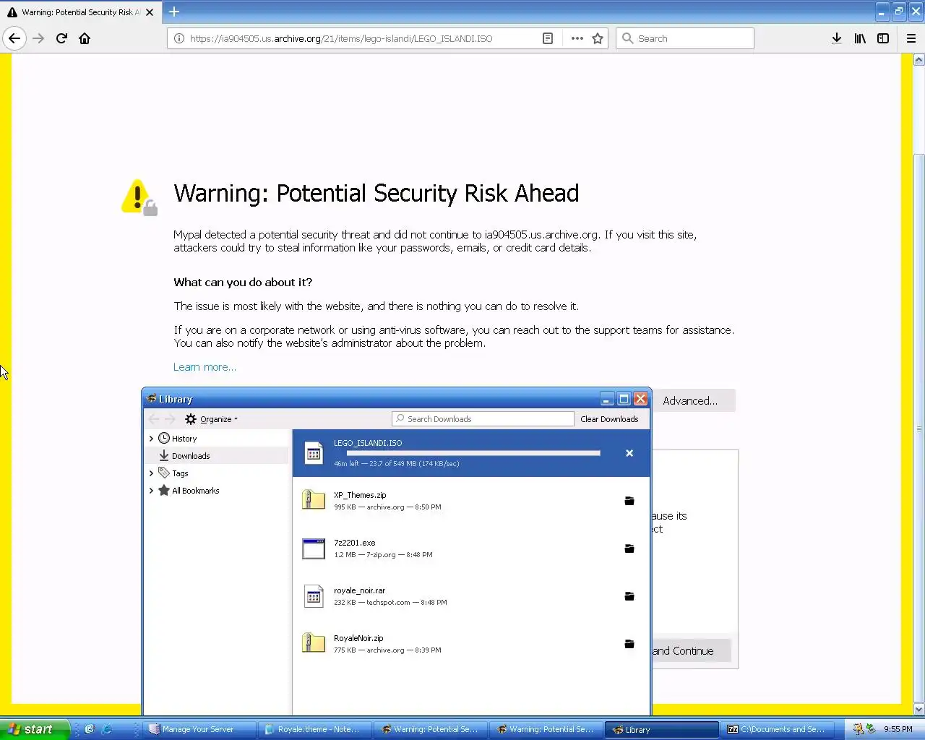
Task: Open the downloads arrow in toolbar
Action: point(836,38)
